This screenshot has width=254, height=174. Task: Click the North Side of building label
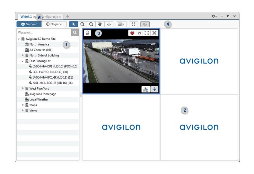(x=44, y=56)
